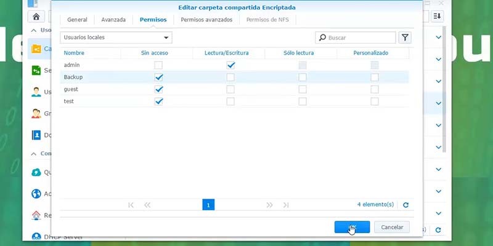Viewport: 493px width, 246px height.
Task: Check Sin acceso for admin
Action: pyautogui.click(x=158, y=65)
